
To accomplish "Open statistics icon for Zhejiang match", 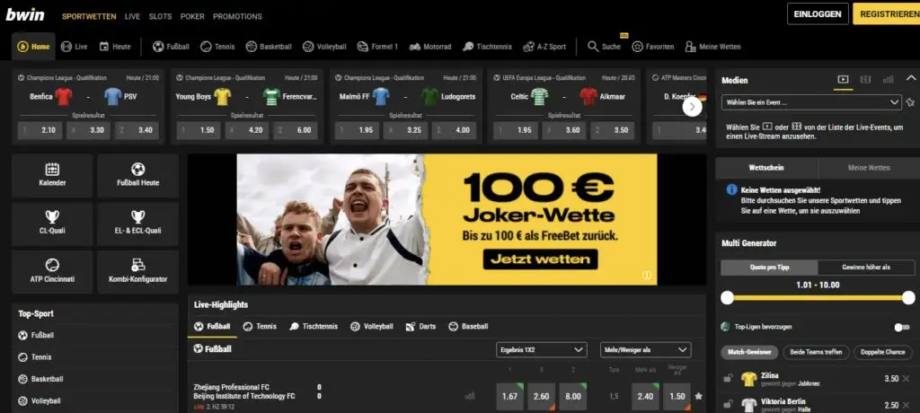I will pos(469,397).
